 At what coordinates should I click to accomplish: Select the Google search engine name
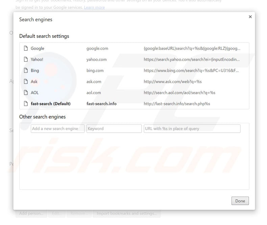pos(38,48)
